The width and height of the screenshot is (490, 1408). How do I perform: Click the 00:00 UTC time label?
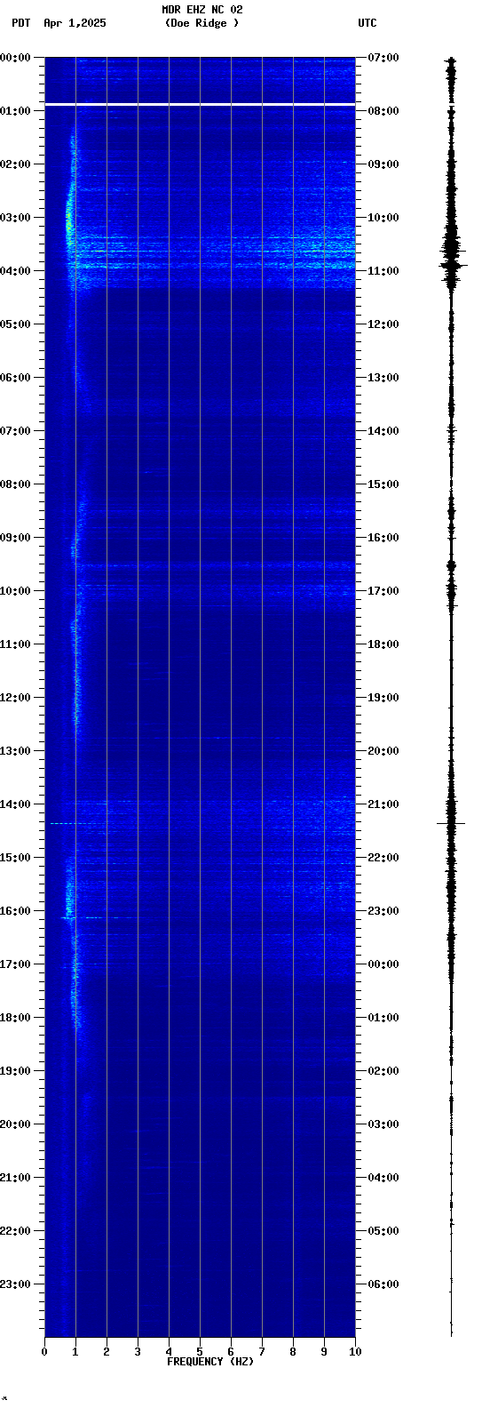coord(383,964)
